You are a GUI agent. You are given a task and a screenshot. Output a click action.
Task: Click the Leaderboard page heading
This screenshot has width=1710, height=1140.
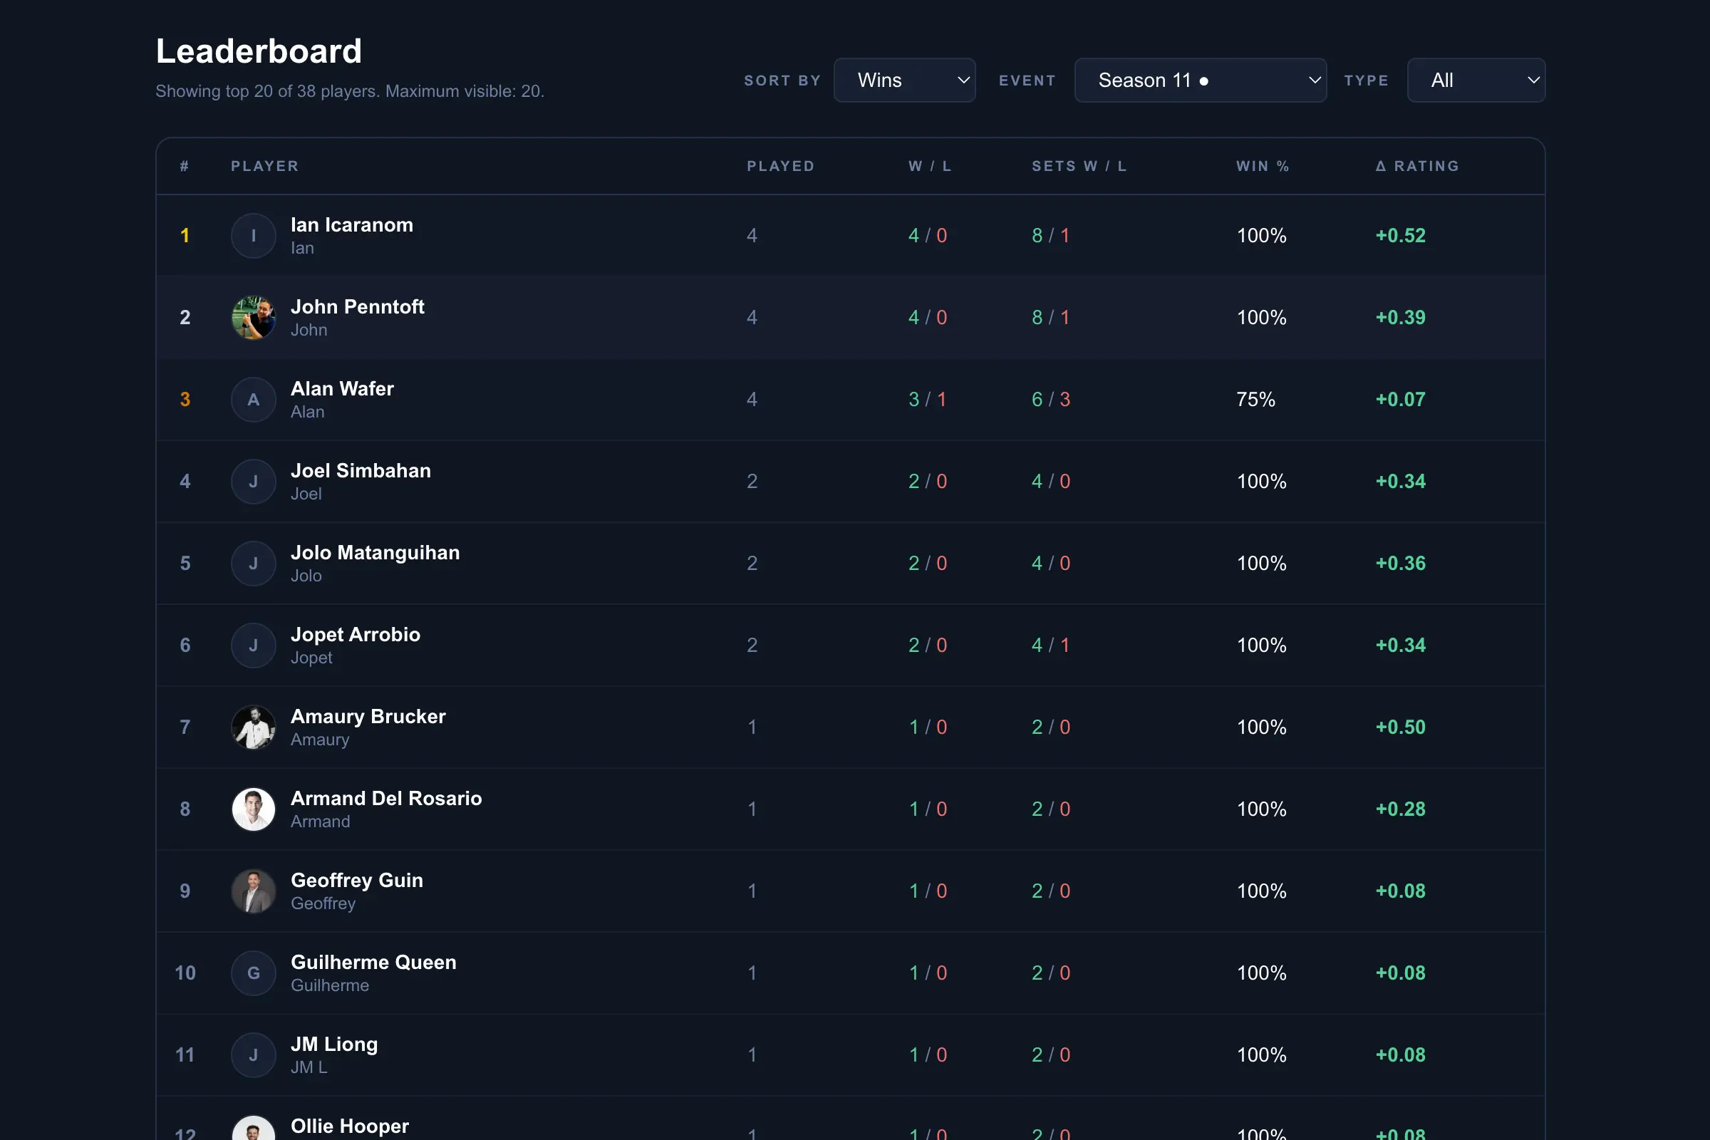[259, 51]
